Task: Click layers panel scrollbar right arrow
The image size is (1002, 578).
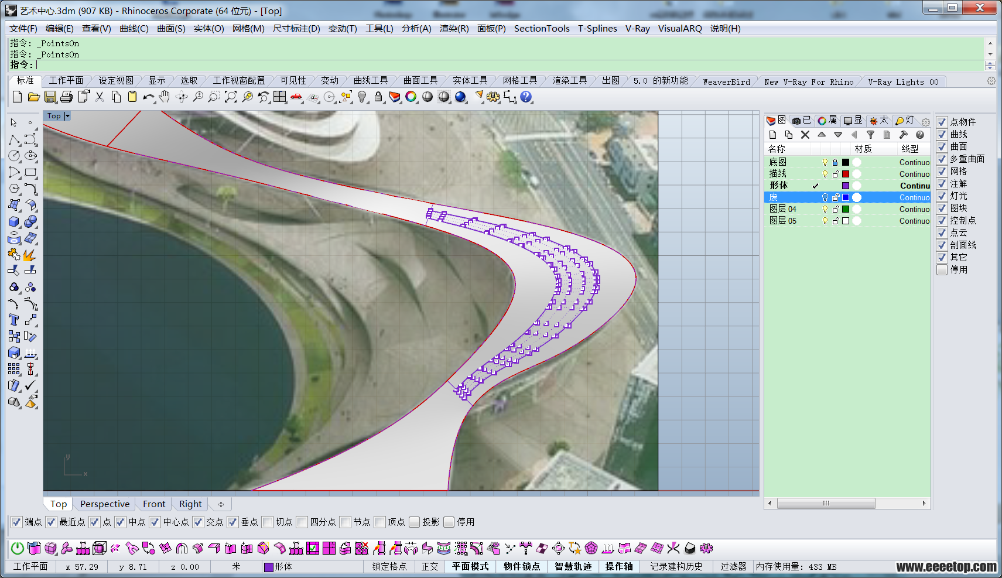Action: [924, 503]
